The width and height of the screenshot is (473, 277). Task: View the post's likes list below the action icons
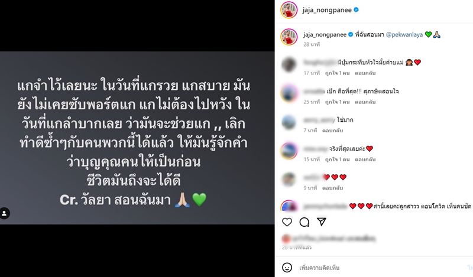pyautogui.click(x=329, y=239)
